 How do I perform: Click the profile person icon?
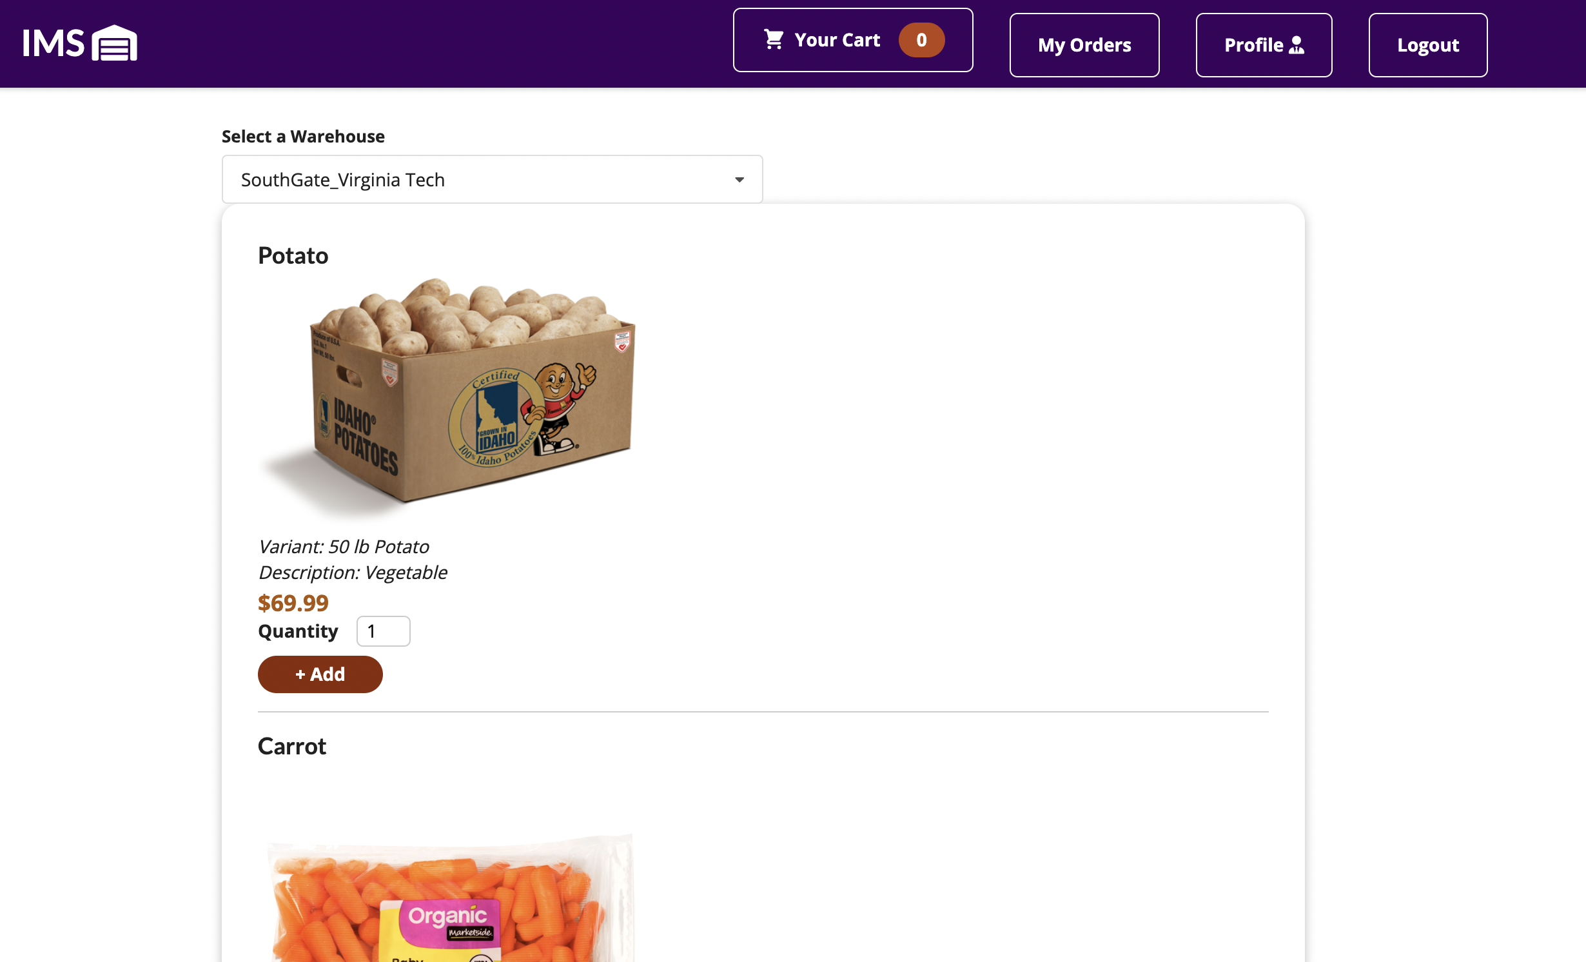(x=1297, y=45)
